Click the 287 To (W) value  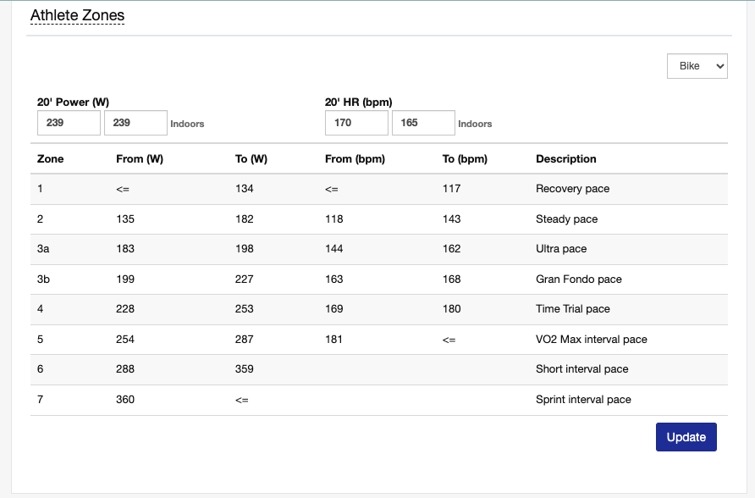244,340
